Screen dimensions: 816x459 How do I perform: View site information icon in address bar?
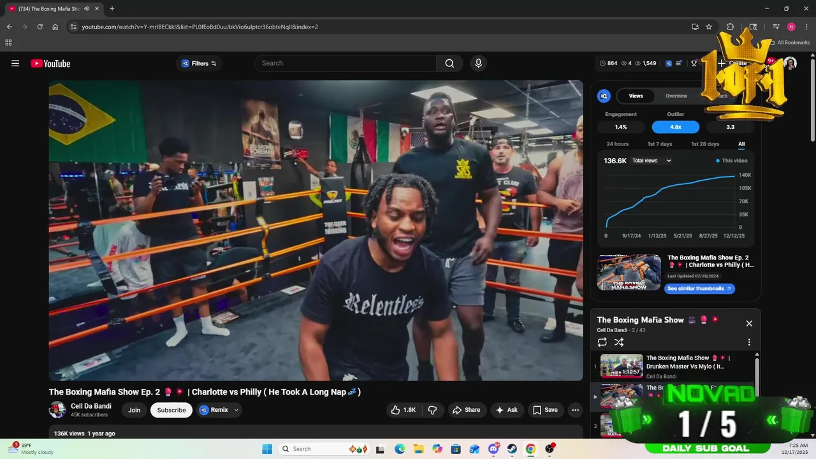coord(73,27)
